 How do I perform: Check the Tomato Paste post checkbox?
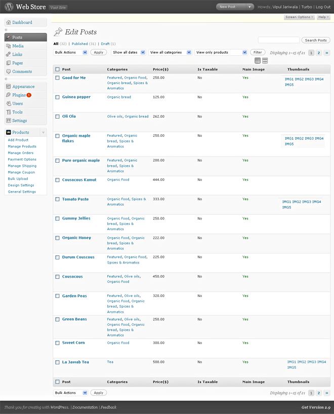click(58, 199)
